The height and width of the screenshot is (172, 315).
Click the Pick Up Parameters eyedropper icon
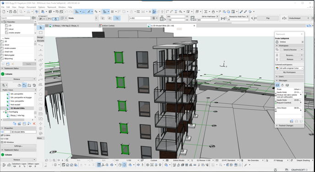coord(241,11)
